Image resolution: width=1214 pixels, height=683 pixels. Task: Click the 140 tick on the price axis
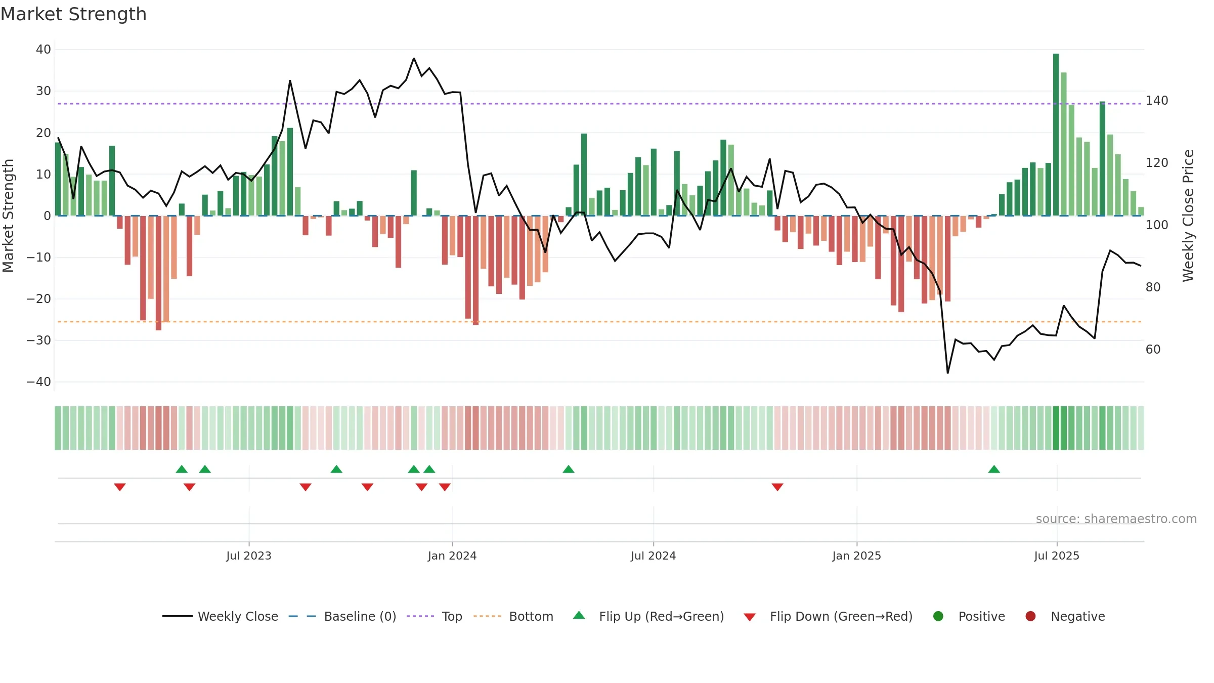point(1157,101)
